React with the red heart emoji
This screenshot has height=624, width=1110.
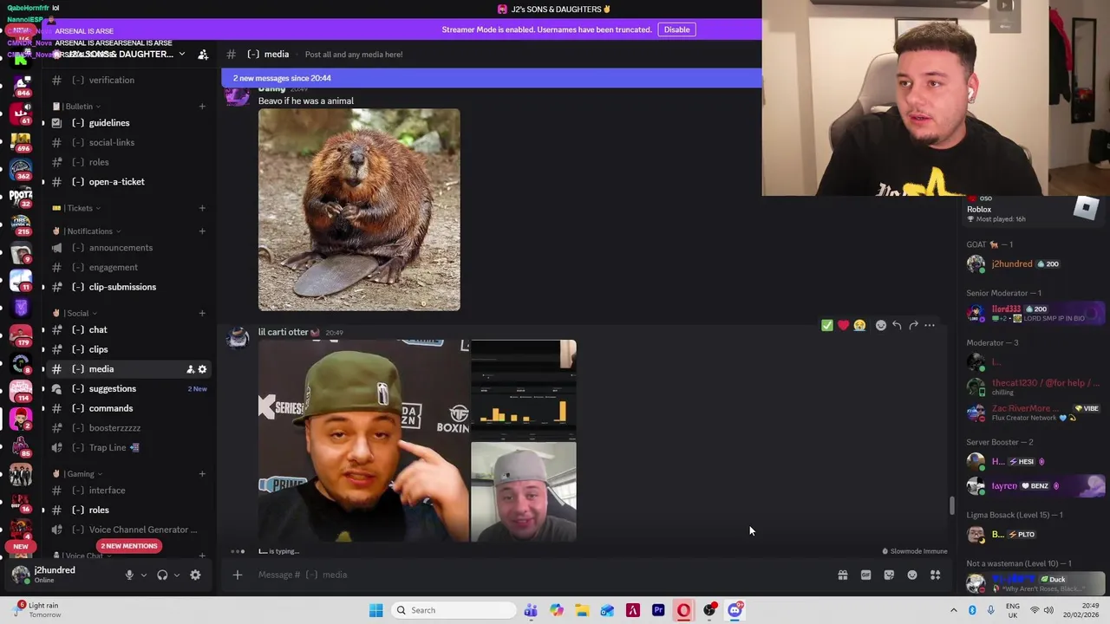(x=843, y=326)
